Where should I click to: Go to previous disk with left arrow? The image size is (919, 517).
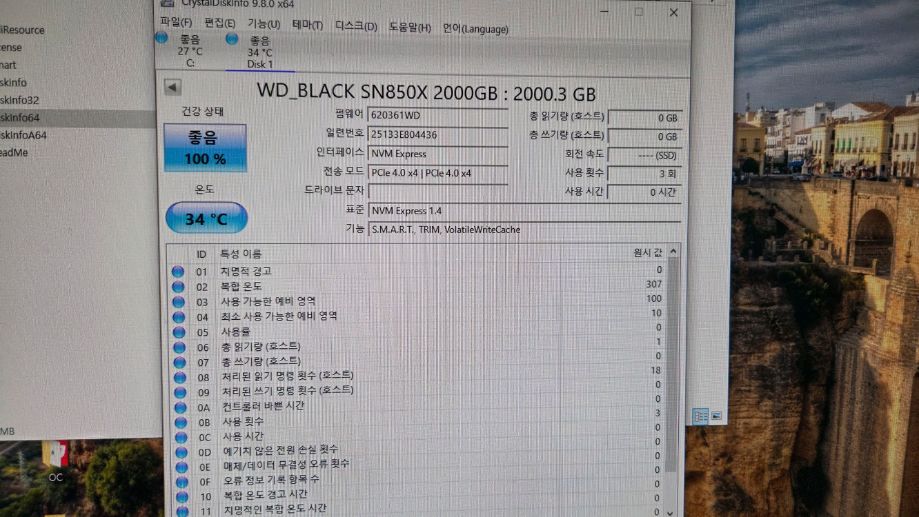(x=172, y=87)
